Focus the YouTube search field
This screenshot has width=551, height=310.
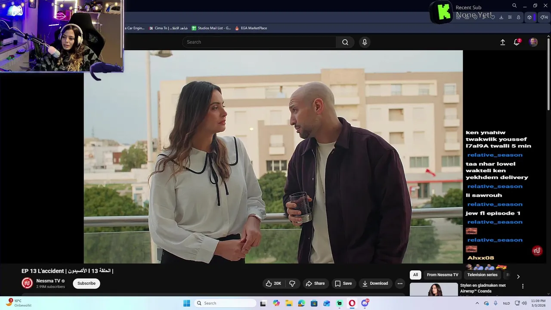pos(259,42)
